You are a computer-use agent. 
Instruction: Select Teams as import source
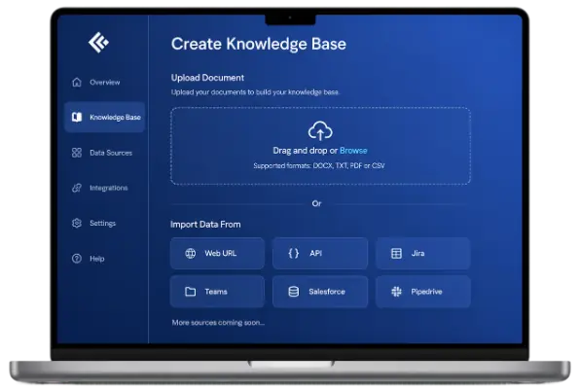tap(218, 292)
